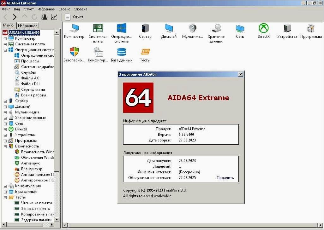Collapse the Тесты tree node
This screenshot has width=324, height=230.
pos(5,198)
